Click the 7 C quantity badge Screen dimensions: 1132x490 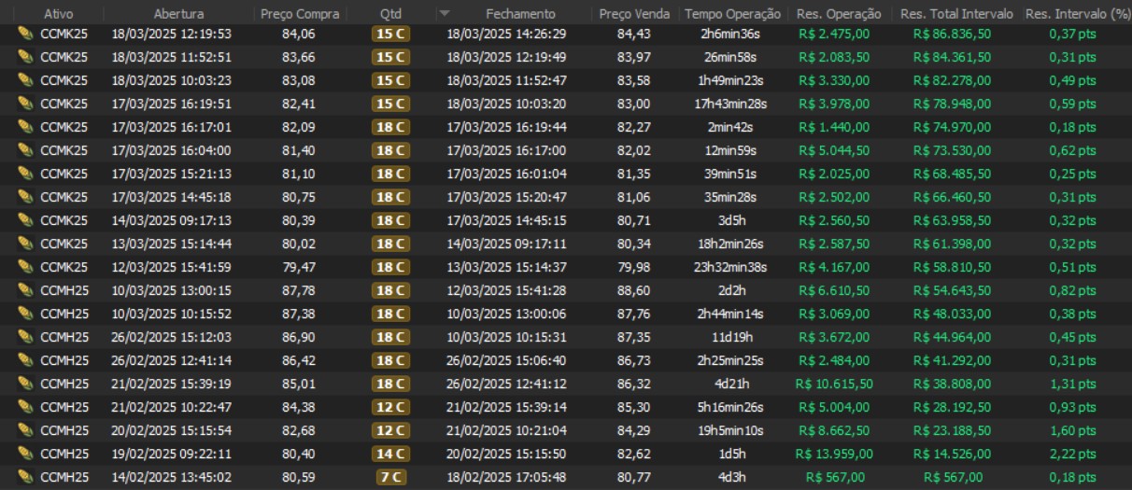pyautogui.click(x=391, y=477)
